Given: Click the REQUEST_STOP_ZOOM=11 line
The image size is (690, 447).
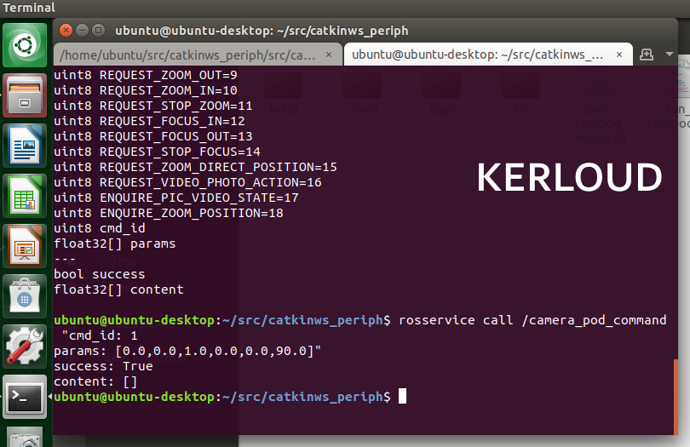Looking at the screenshot, I should coord(153,106).
